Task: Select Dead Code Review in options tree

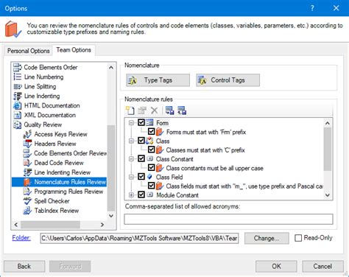Action: coord(59,163)
